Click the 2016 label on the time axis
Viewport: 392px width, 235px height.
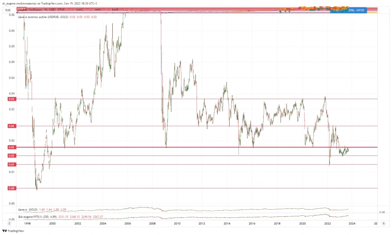click(x=252, y=224)
